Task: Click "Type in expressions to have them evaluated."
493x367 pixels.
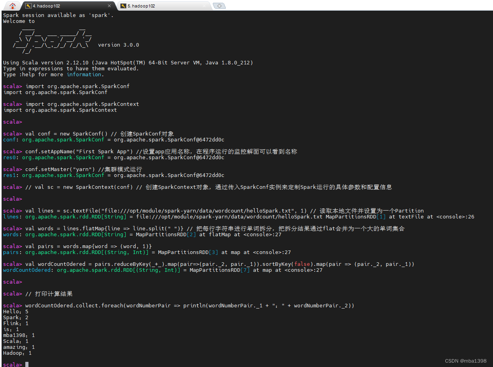Action: click(71, 69)
